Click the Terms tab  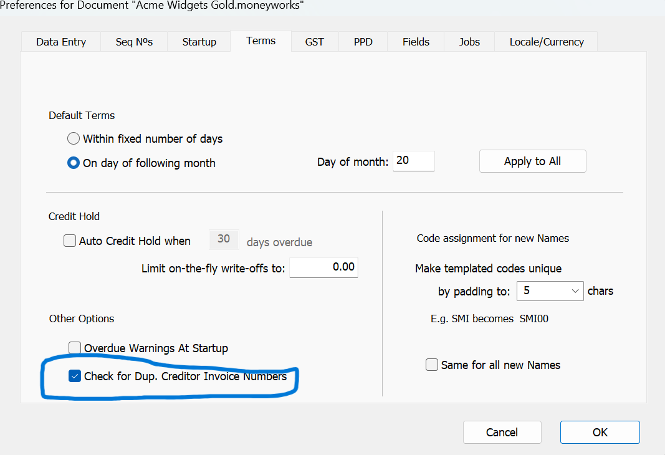tap(261, 41)
